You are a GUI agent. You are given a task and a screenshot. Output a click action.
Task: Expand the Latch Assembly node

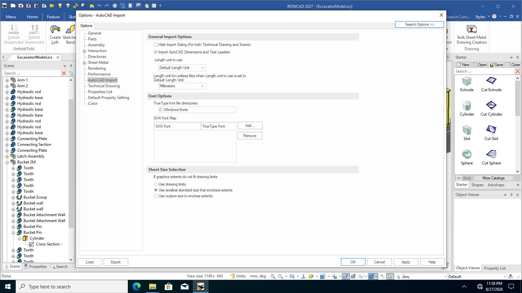point(7,156)
